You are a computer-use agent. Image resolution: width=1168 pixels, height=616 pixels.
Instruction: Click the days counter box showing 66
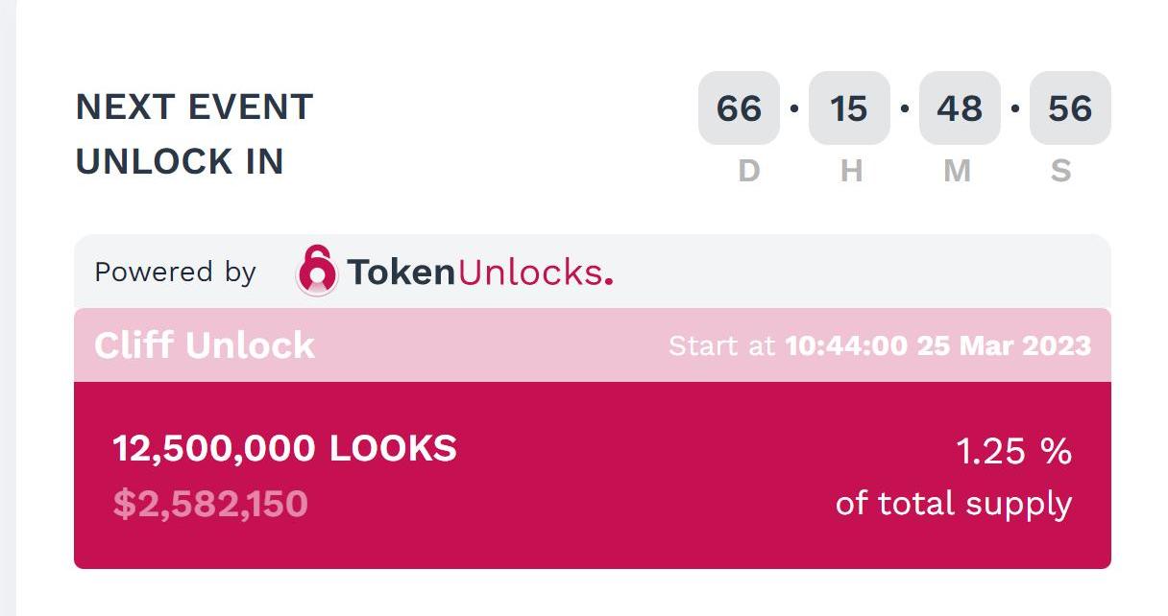(x=739, y=108)
